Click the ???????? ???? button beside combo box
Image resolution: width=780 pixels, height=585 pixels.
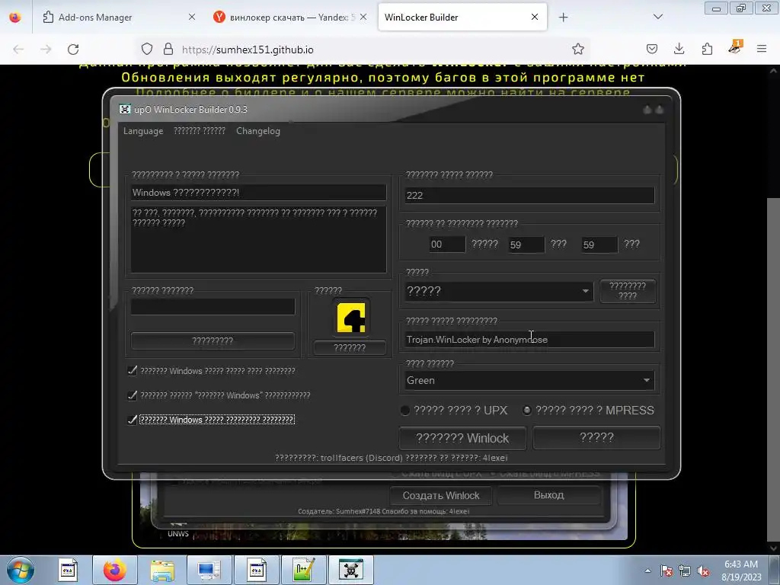(628, 291)
